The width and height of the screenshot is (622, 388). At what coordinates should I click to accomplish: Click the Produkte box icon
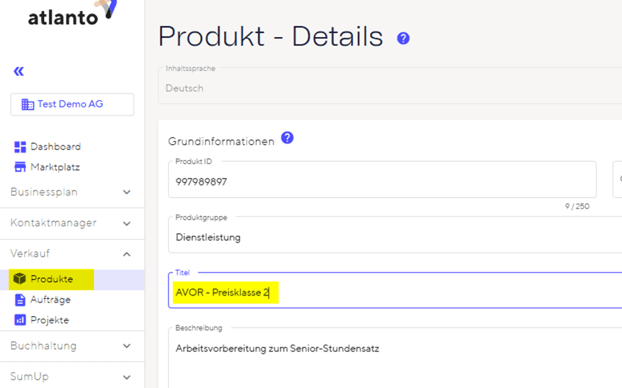tap(19, 278)
